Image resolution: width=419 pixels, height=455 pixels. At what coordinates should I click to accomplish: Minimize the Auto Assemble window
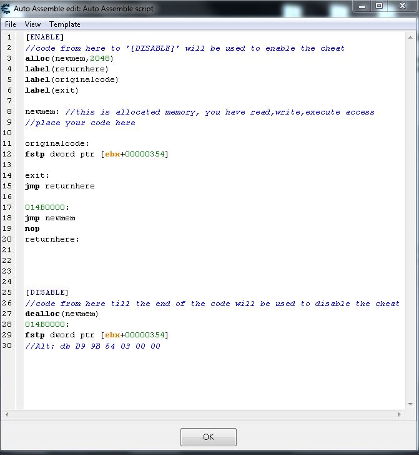click(x=363, y=6)
